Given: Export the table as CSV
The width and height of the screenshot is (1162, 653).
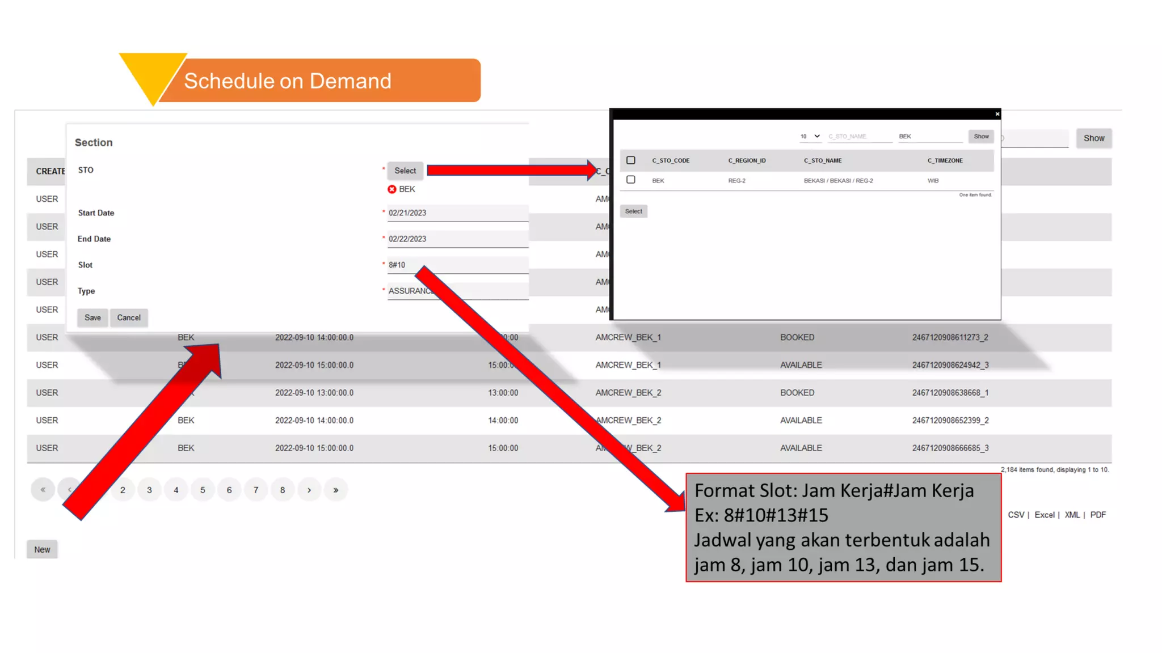Looking at the screenshot, I should click(1016, 515).
